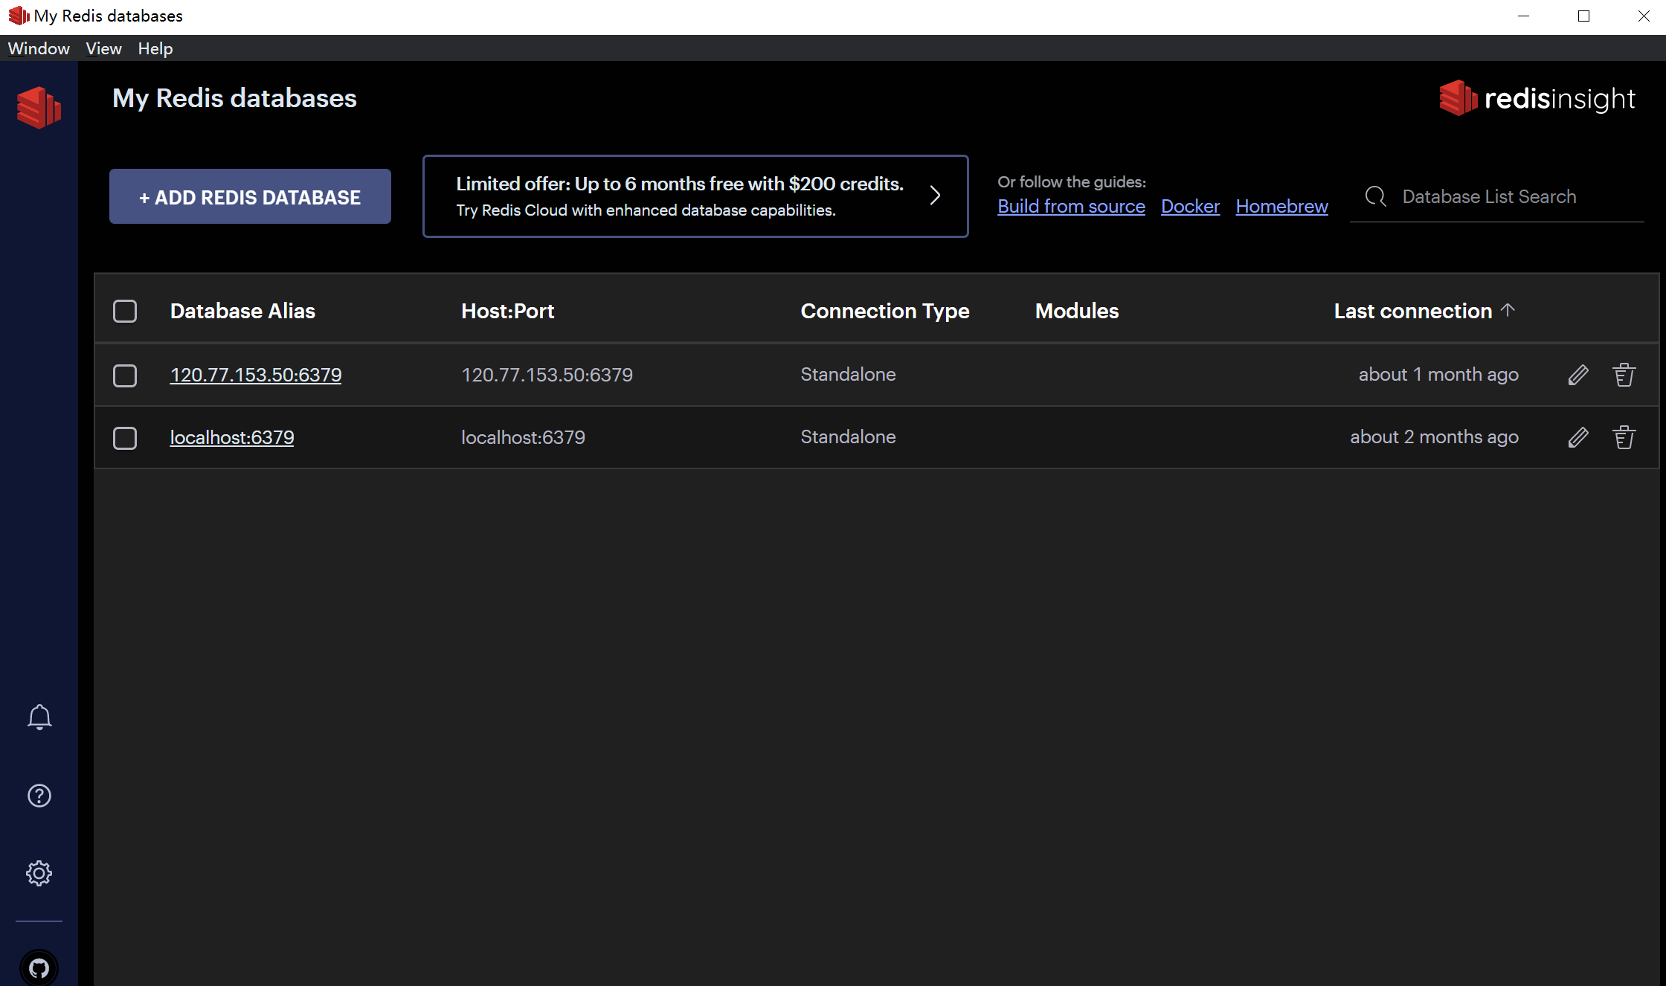
Task: Open the settings gear in the sidebar
Action: pyautogui.click(x=39, y=873)
